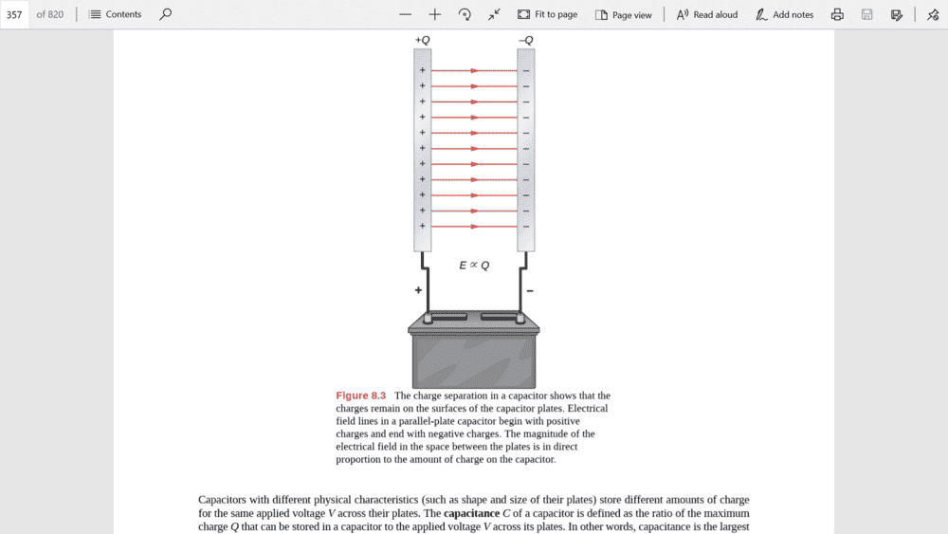Click the E ∝ Q formula label
Image resolution: width=948 pixels, height=534 pixels.
click(474, 266)
